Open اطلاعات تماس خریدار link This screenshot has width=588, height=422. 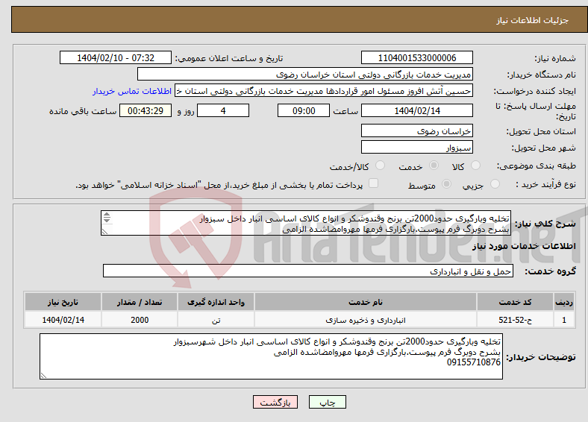[132, 91]
